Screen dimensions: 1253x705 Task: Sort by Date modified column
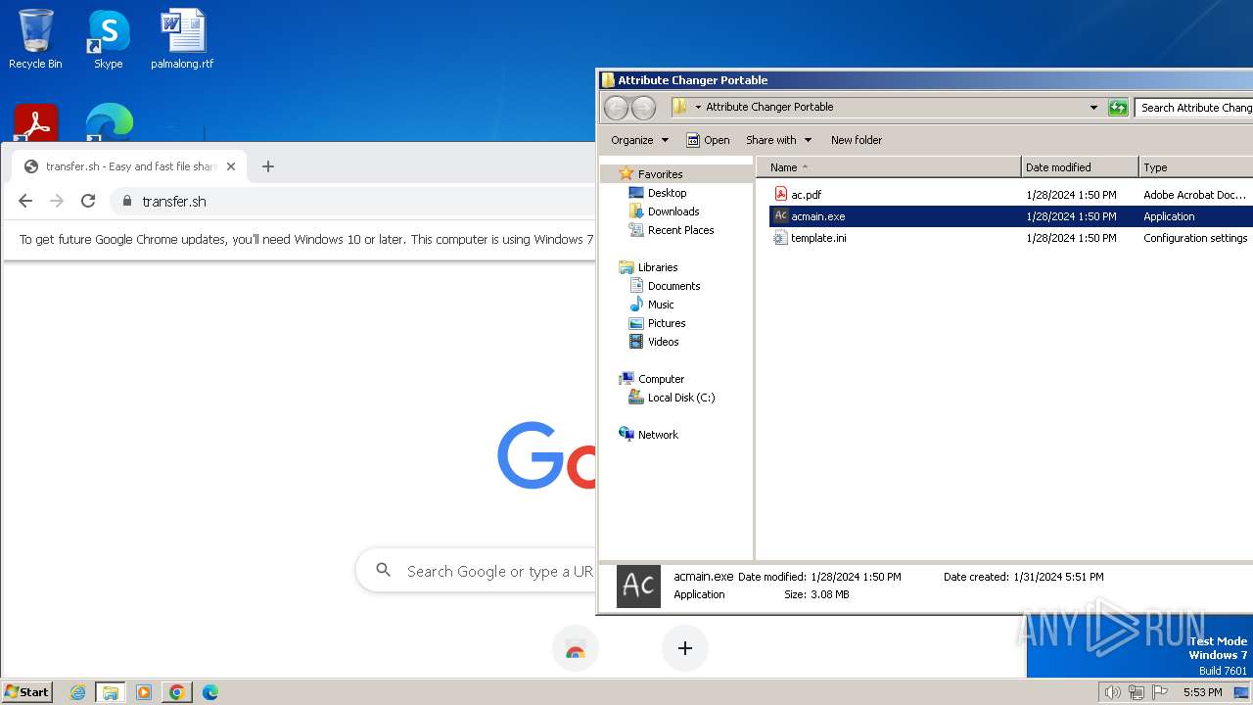[x=1080, y=167]
